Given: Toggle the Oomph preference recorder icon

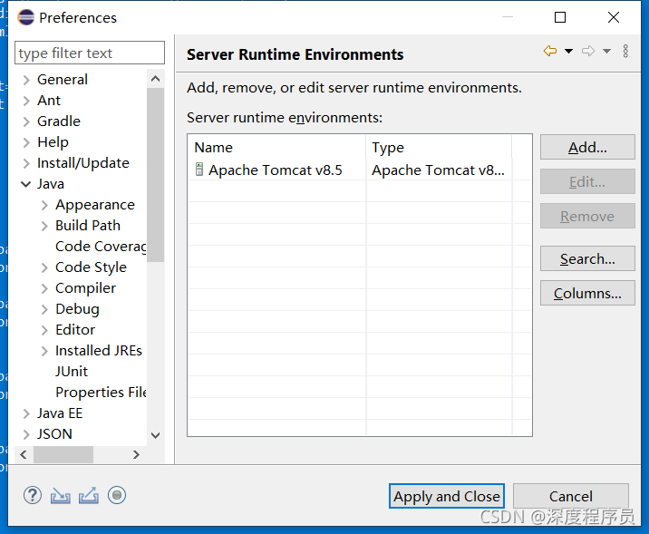Looking at the screenshot, I should (117, 495).
